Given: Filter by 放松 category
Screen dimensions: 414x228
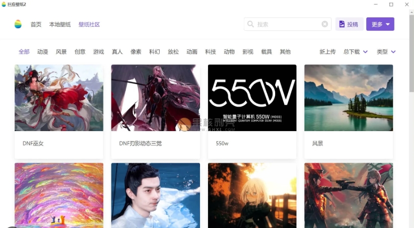Looking at the screenshot, I should tap(173, 52).
